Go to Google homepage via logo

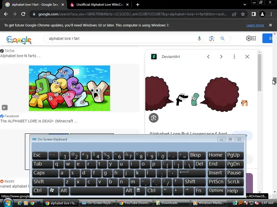coord(19,39)
